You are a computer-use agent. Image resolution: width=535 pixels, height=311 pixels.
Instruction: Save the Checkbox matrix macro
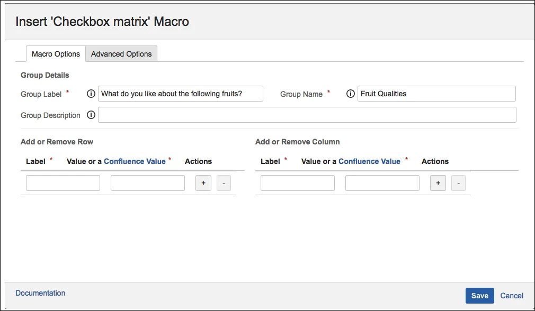480,296
